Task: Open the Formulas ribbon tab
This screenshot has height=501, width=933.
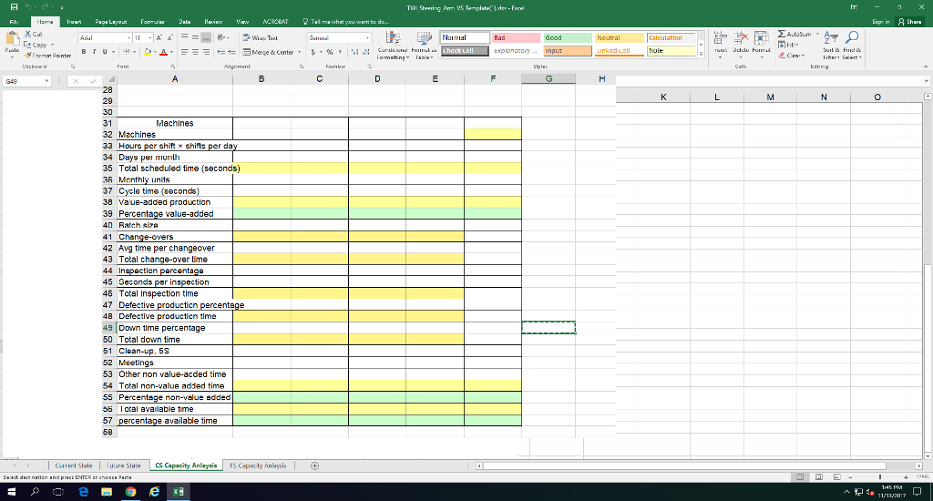Action: [152, 22]
